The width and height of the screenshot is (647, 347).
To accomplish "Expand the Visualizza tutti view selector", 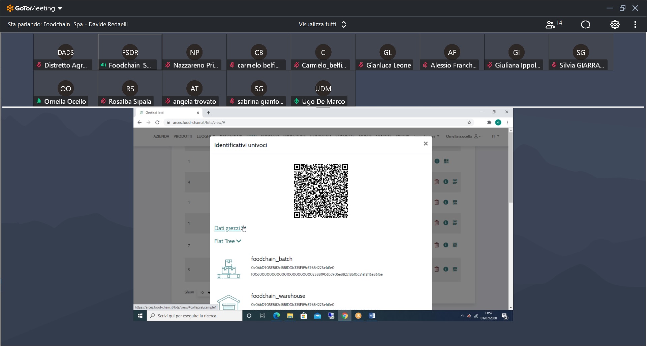I will pos(322,24).
